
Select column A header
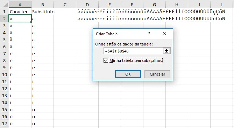point(20,5)
